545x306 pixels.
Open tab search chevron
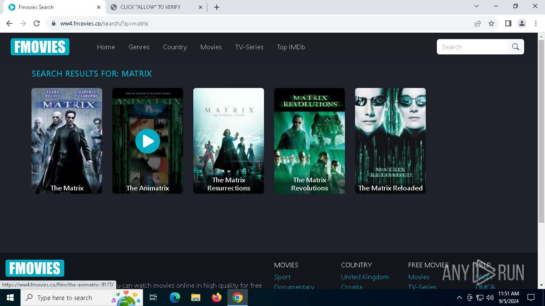(x=476, y=6)
